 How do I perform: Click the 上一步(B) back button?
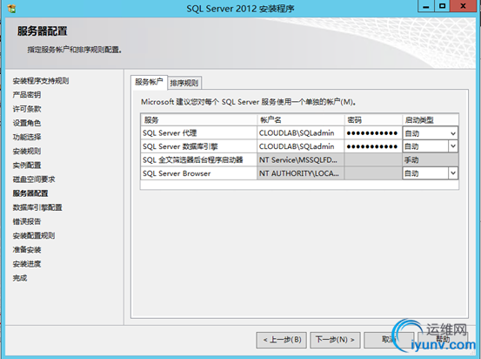[282, 340]
